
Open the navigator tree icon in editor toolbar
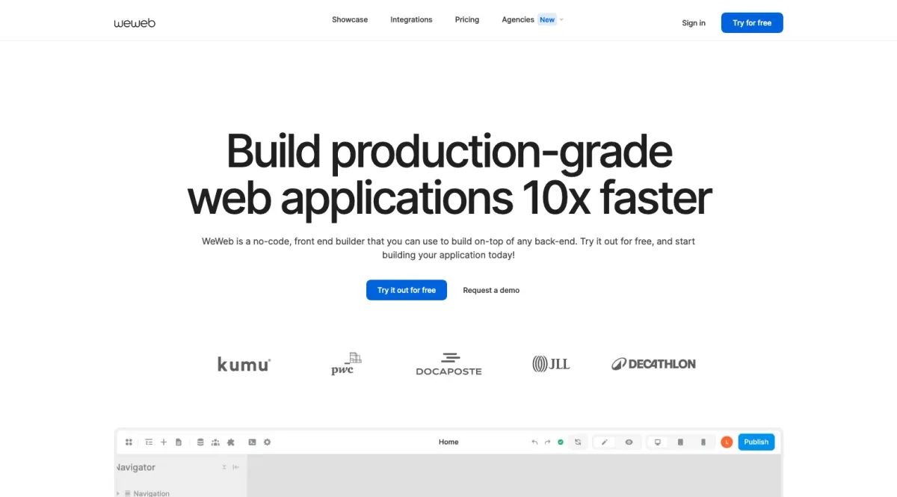149,442
